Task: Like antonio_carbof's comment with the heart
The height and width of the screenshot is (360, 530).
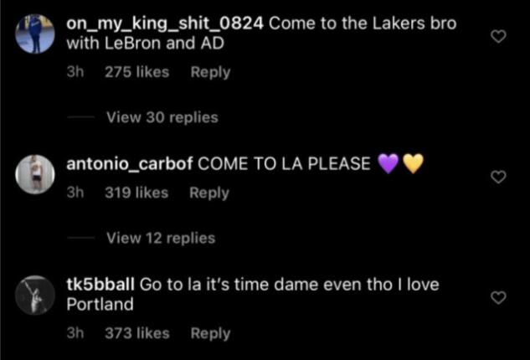Action: click(x=498, y=177)
